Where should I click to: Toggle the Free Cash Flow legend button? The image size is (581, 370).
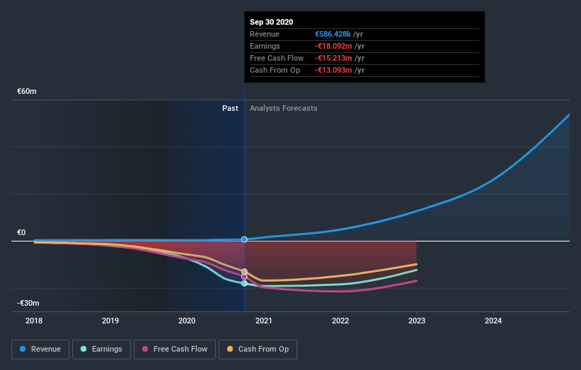pyautogui.click(x=175, y=350)
